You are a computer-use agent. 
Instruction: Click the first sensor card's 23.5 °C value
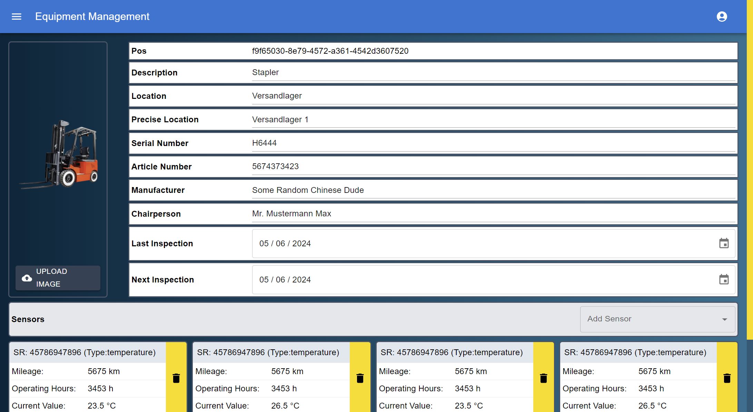102,406
